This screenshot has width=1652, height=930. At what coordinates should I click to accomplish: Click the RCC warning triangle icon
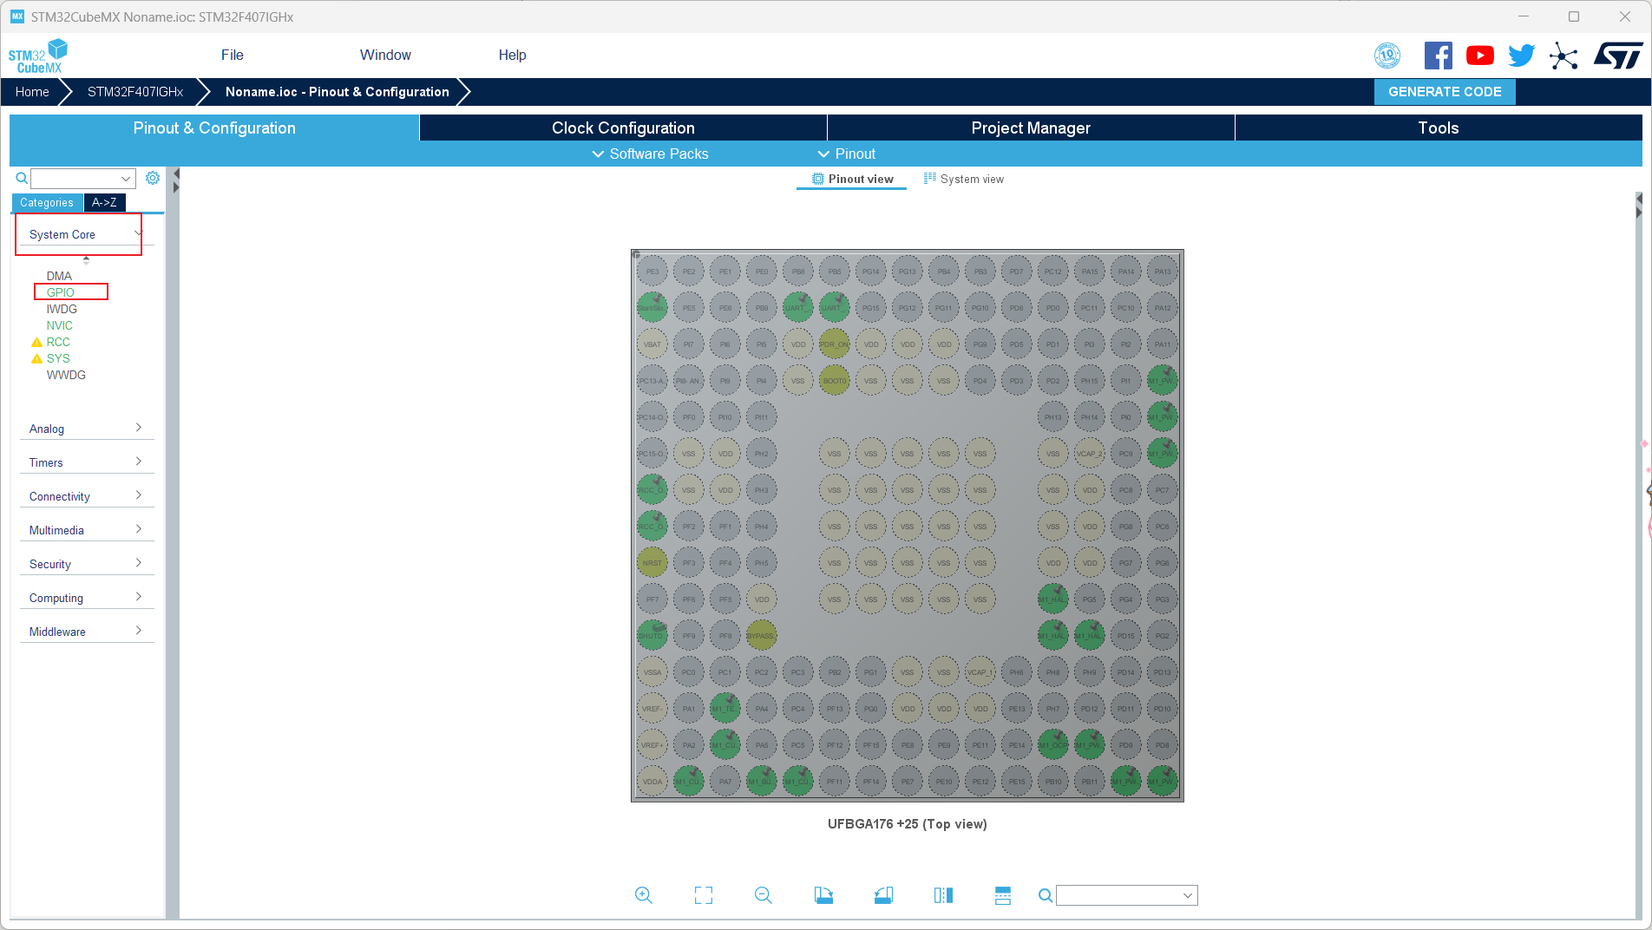coord(36,343)
